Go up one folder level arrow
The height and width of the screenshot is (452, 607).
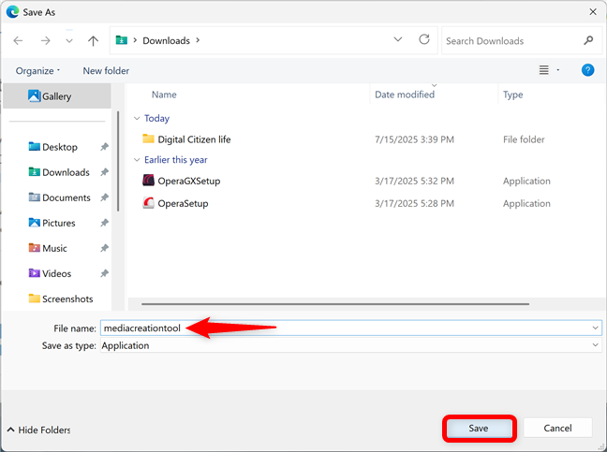[x=93, y=40]
